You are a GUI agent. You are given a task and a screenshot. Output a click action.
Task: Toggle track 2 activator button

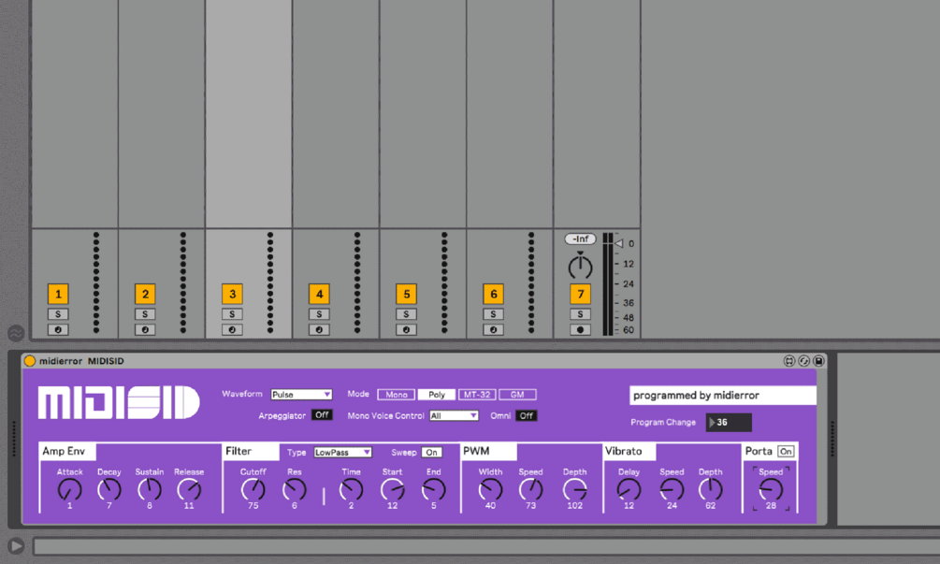(145, 295)
